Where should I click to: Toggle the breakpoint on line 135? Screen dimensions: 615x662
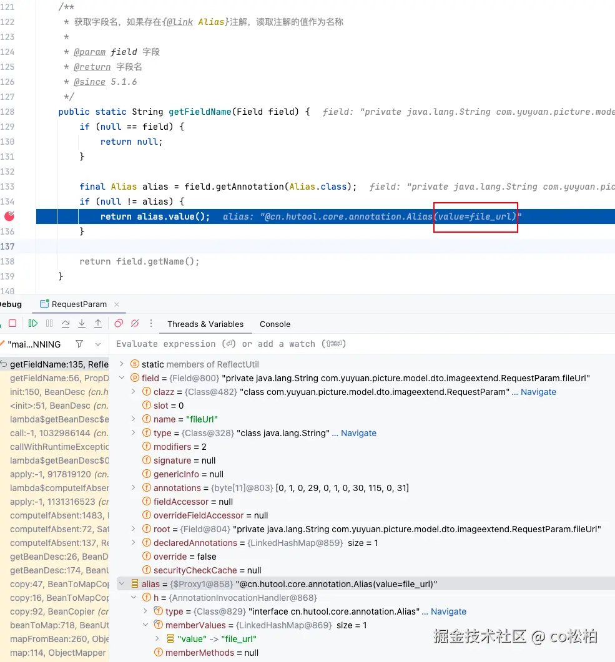9,216
